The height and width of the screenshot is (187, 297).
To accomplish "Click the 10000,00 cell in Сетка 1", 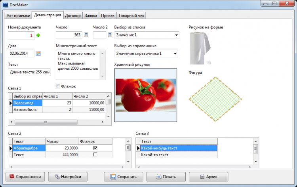I will pyautogui.click(x=89, y=103).
